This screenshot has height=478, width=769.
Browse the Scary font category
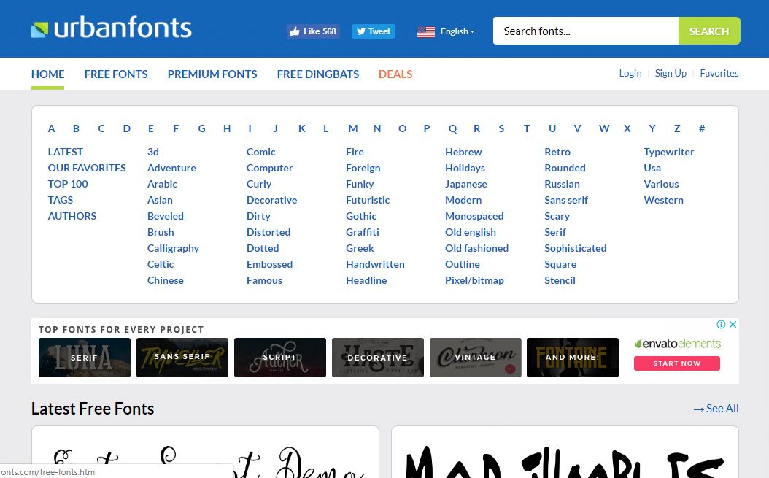pyautogui.click(x=557, y=217)
